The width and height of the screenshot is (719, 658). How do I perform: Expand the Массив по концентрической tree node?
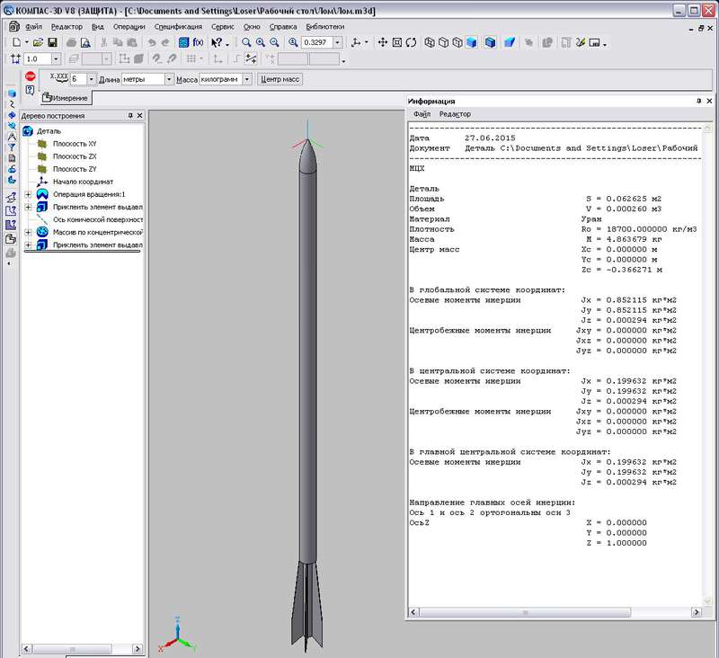click(28, 232)
